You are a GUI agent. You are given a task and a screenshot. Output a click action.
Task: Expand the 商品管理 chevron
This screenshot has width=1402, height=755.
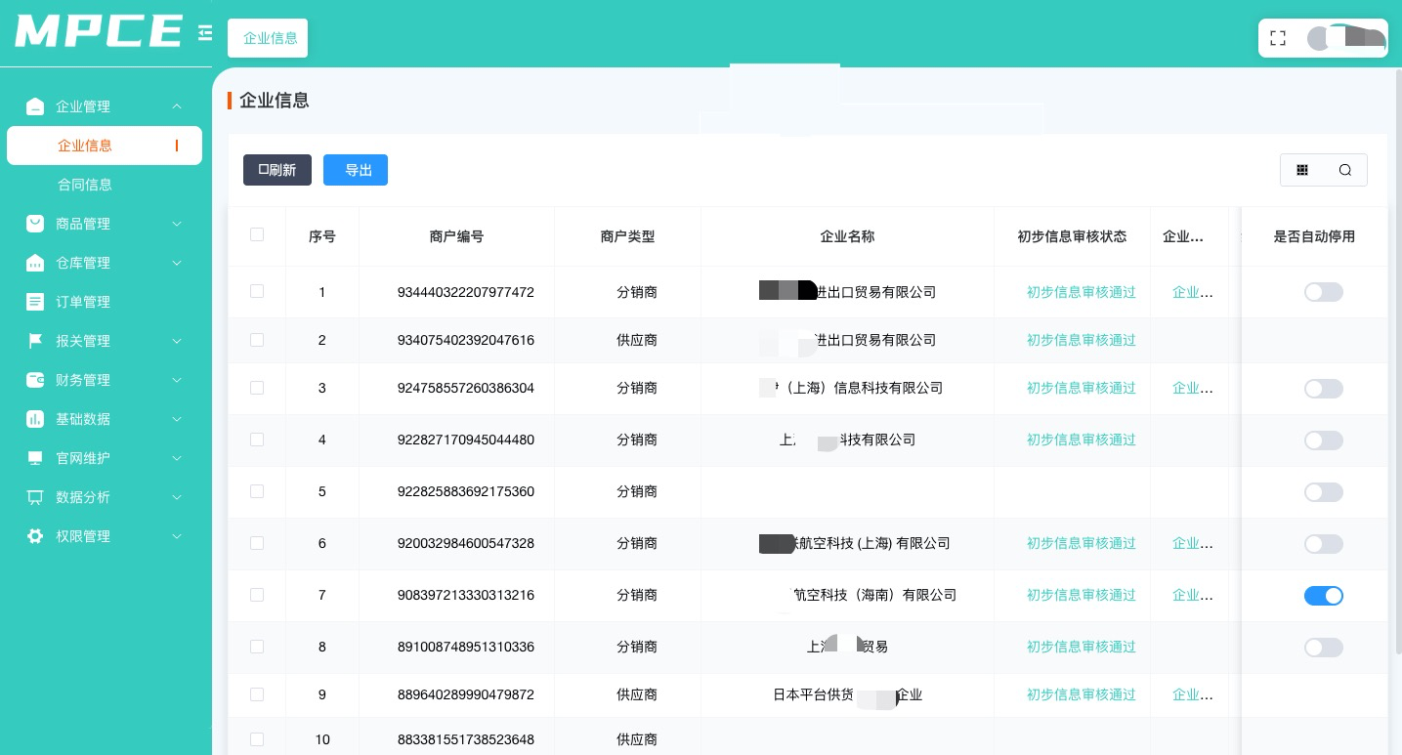click(x=177, y=224)
